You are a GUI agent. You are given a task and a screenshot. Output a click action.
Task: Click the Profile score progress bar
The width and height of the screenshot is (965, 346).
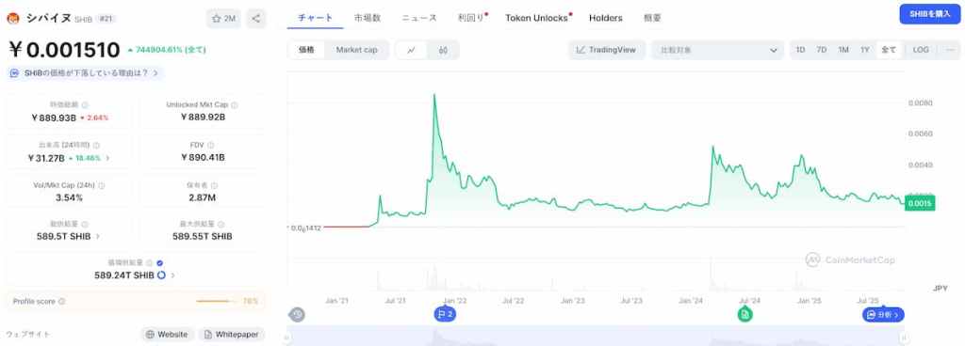216,301
